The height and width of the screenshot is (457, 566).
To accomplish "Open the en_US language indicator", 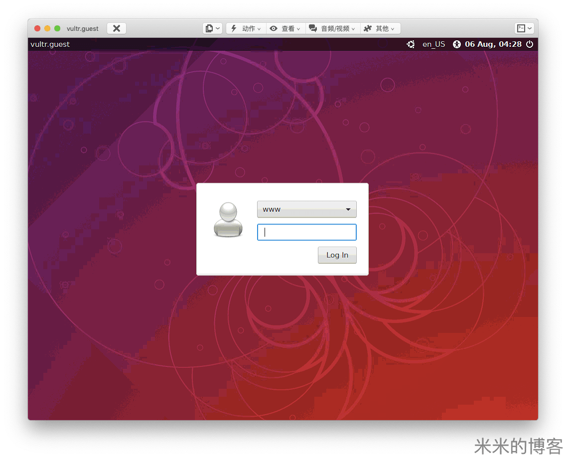I will [x=433, y=44].
